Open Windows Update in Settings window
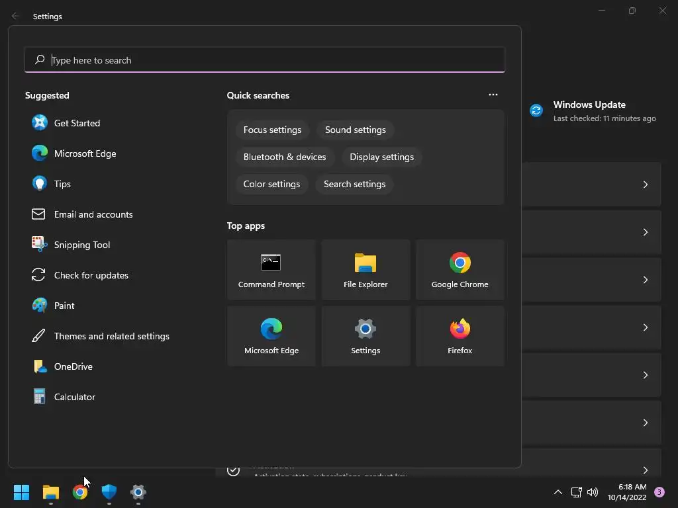This screenshot has height=508, width=678. [x=593, y=111]
